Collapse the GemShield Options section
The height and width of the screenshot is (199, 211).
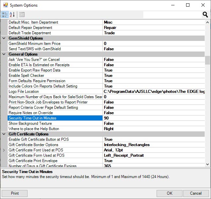pyautogui.click(x=4, y=38)
